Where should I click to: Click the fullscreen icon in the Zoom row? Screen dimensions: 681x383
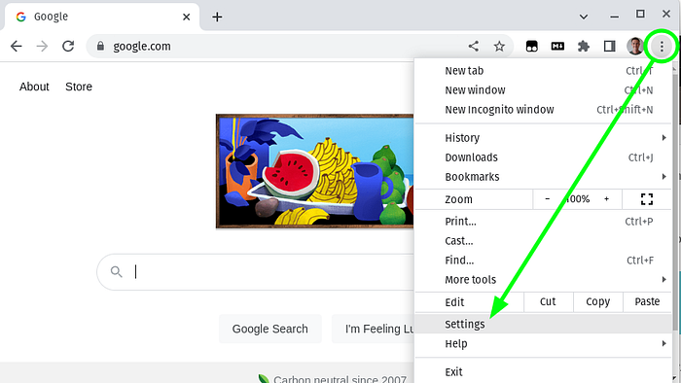tap(647, 199)
